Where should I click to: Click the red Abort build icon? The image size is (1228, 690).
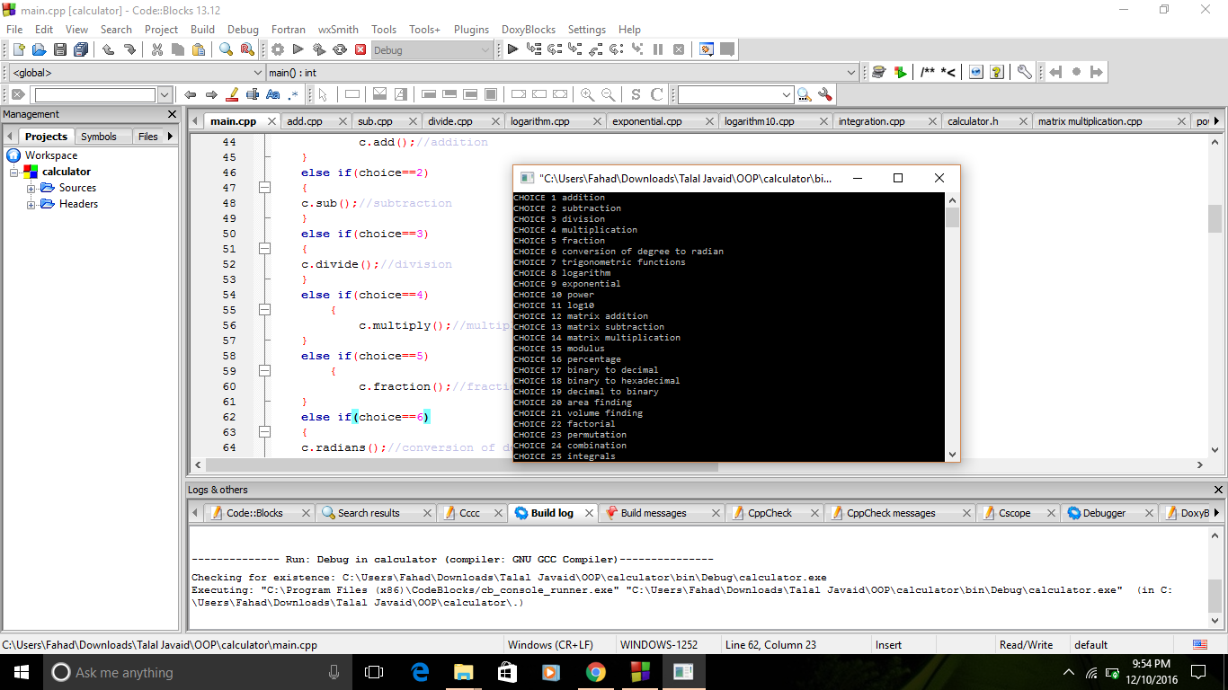360,50
